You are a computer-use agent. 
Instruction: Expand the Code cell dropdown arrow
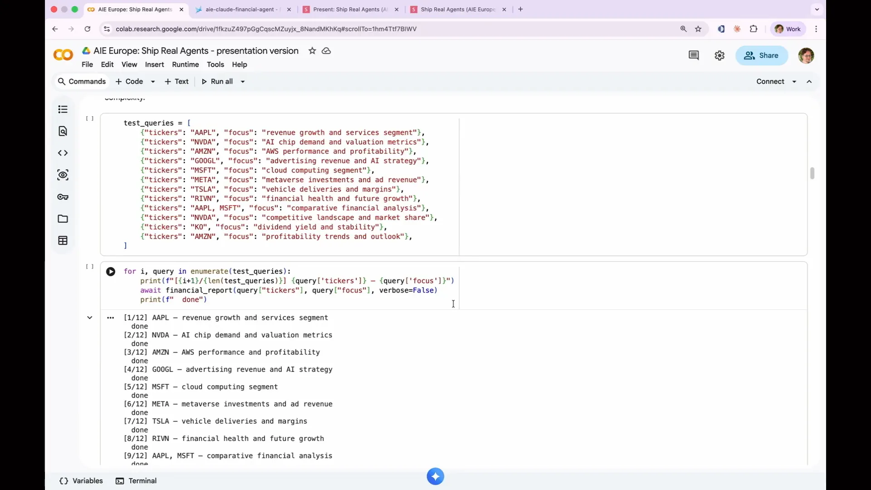click(x=153, y=82)
